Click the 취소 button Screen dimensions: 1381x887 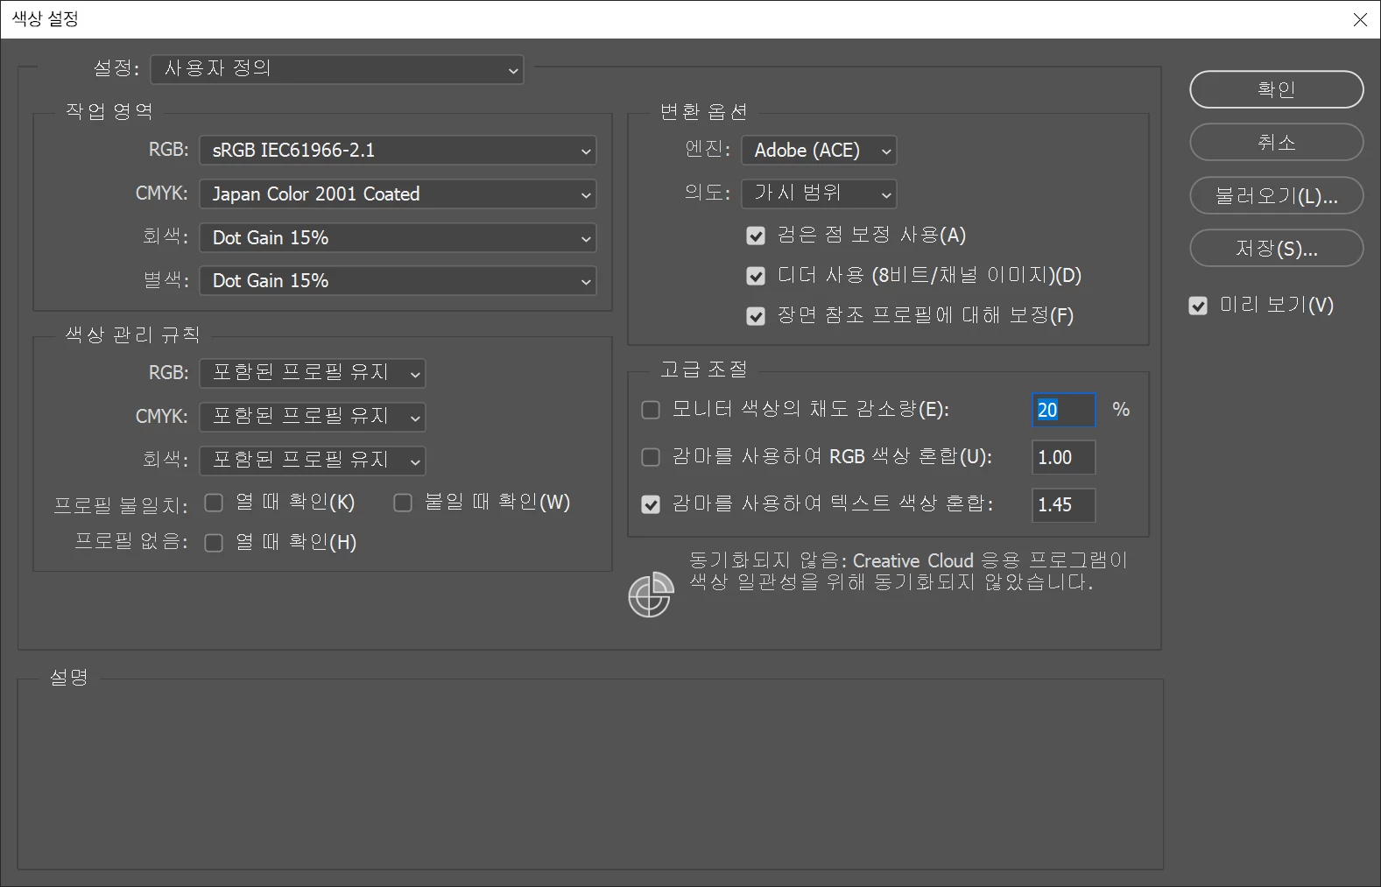[x=1276, y=143]
